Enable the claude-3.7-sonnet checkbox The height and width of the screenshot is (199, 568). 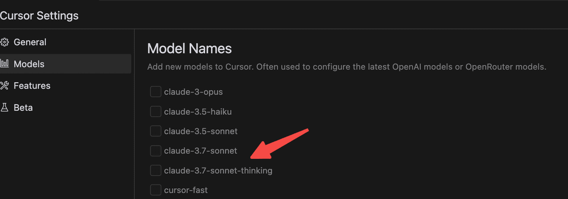pyautogui.click(x=156, y=151)
